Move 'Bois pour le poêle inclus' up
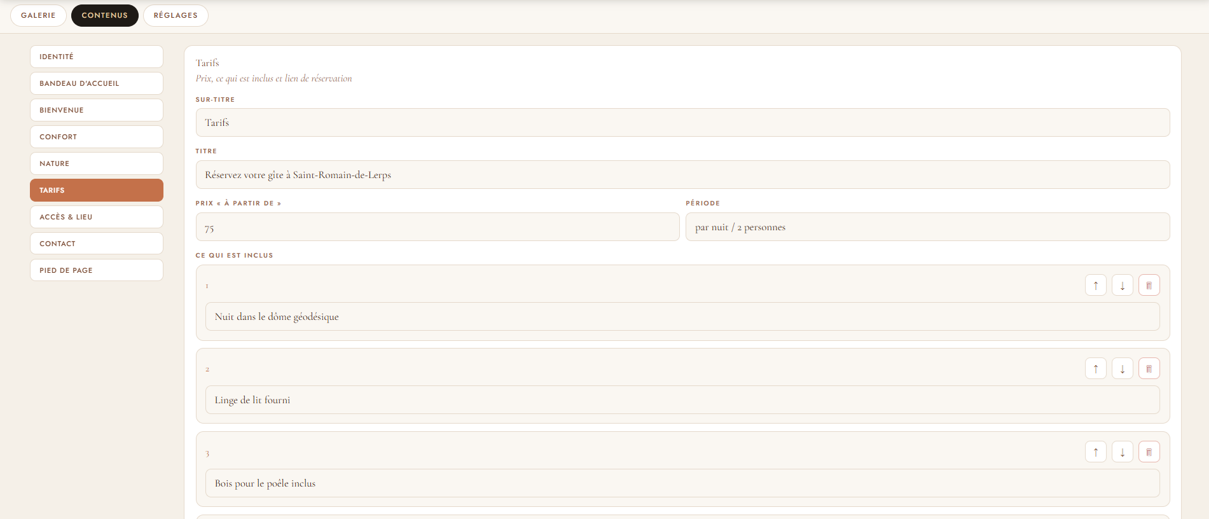The image size is (1209, 519). (1095, 452)
